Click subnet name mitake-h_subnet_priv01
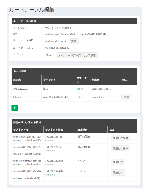150x195 pixels. coord(27,164)
